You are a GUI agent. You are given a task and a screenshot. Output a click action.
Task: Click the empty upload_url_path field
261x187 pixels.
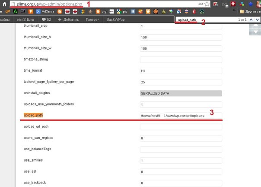181,127
